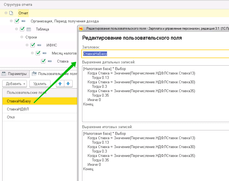Screen dimensions: 229x181
Task: Click the Выражение итоговых записей text area
Action: tap(156, 156)
